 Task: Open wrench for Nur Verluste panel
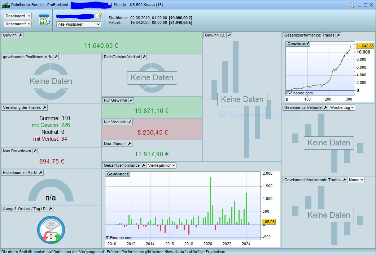point(130,122)
